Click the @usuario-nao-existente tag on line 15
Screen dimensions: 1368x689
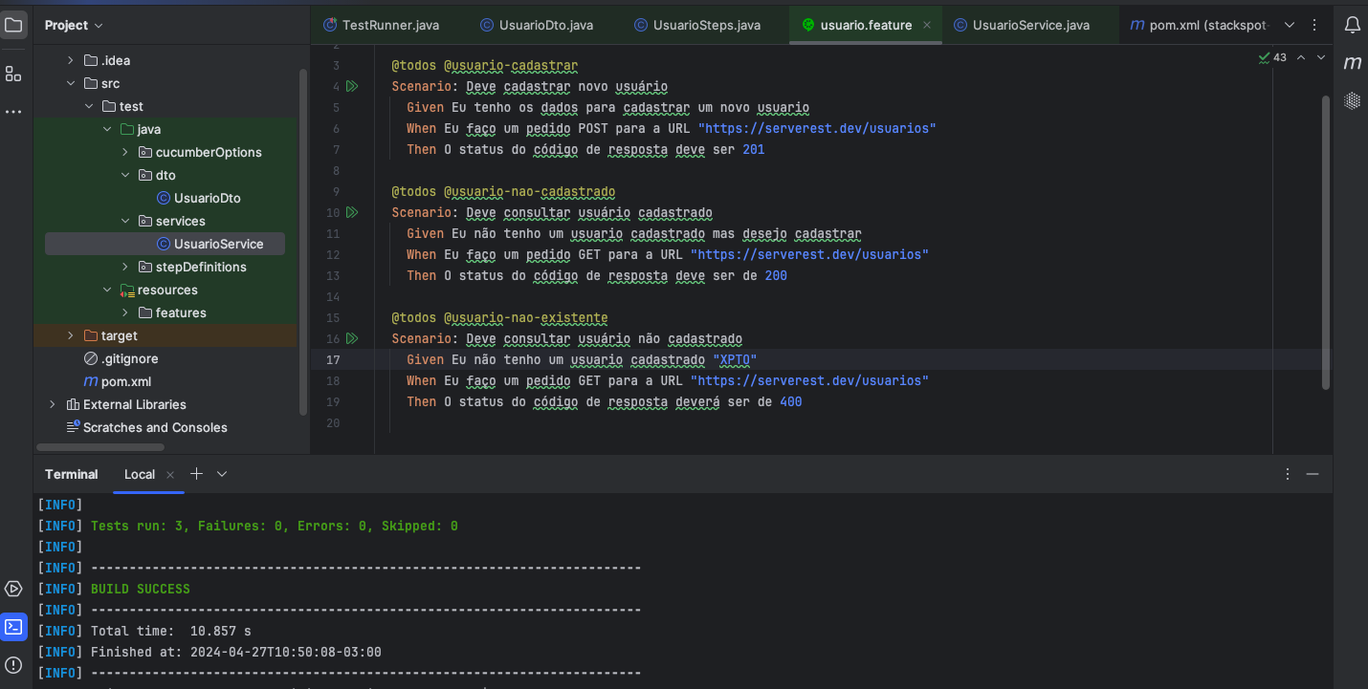click(x=525, y=317)
